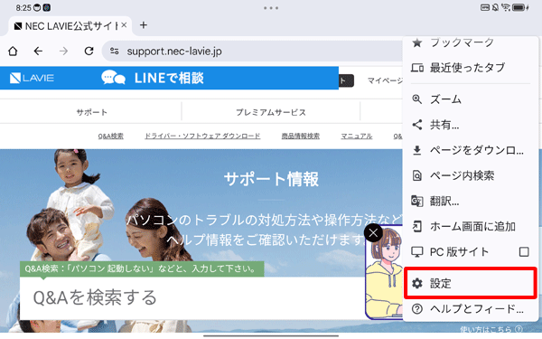This screenshot has width=542, height=339.
Task: Open ドライバー・ソフトウェア ダウンロード link
Action: [202, 136]
